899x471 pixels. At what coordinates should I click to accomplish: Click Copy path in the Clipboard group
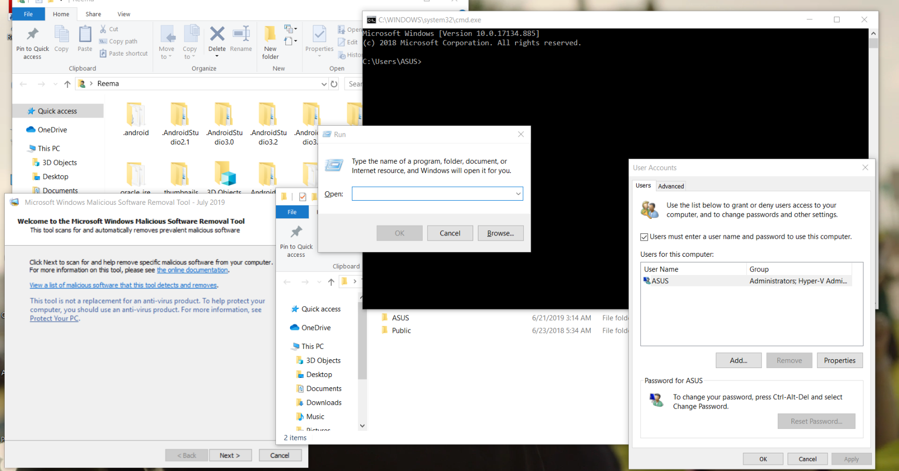point(119,41)
